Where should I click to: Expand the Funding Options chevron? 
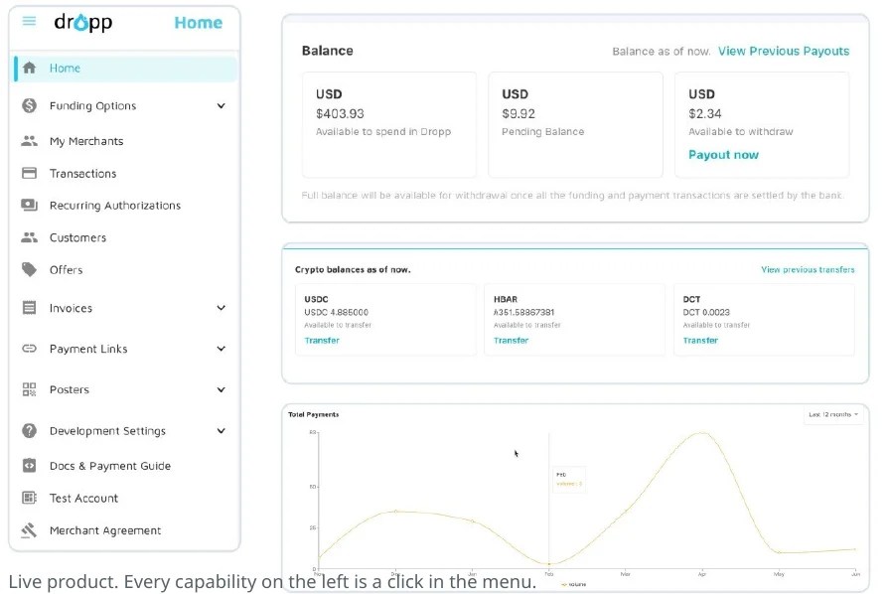click(222, 106)
